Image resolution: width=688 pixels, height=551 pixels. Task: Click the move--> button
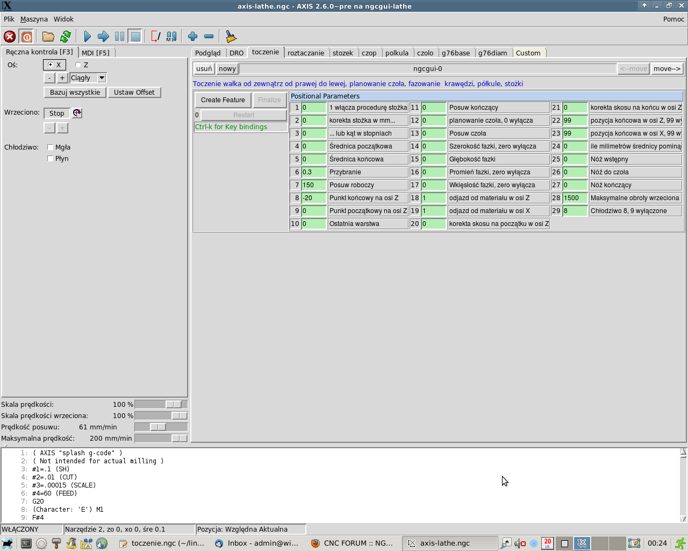point(667,69)
